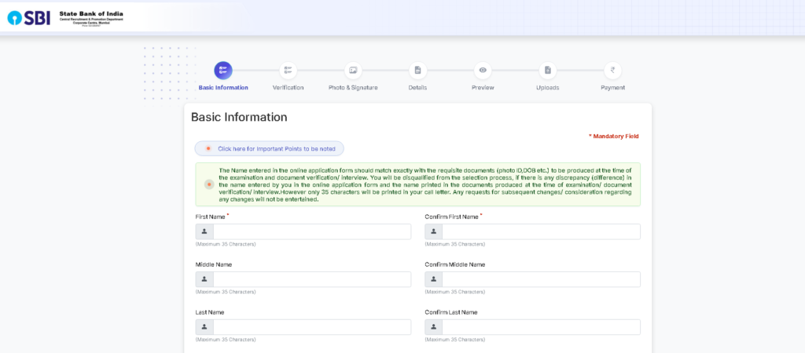Focus the Middle Name input field
The height and width of the screenshot is (353, 805).
[312, 279]
